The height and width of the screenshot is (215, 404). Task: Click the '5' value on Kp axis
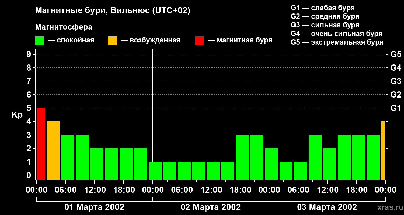(x=29, y=108)
